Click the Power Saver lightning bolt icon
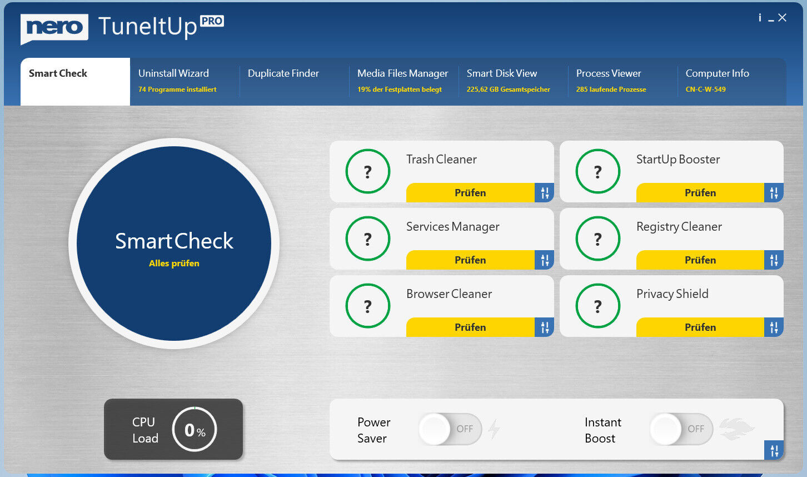The image size is (807, 477). (494, 429)
